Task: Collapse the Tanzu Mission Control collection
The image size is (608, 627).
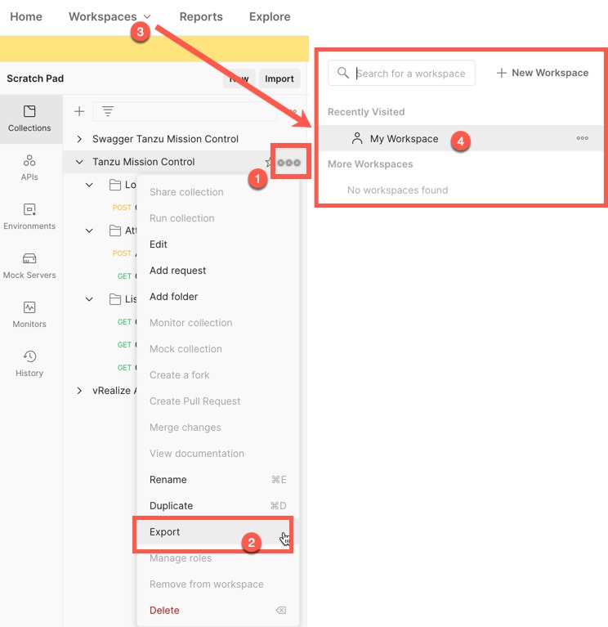Action: point(79,162)
